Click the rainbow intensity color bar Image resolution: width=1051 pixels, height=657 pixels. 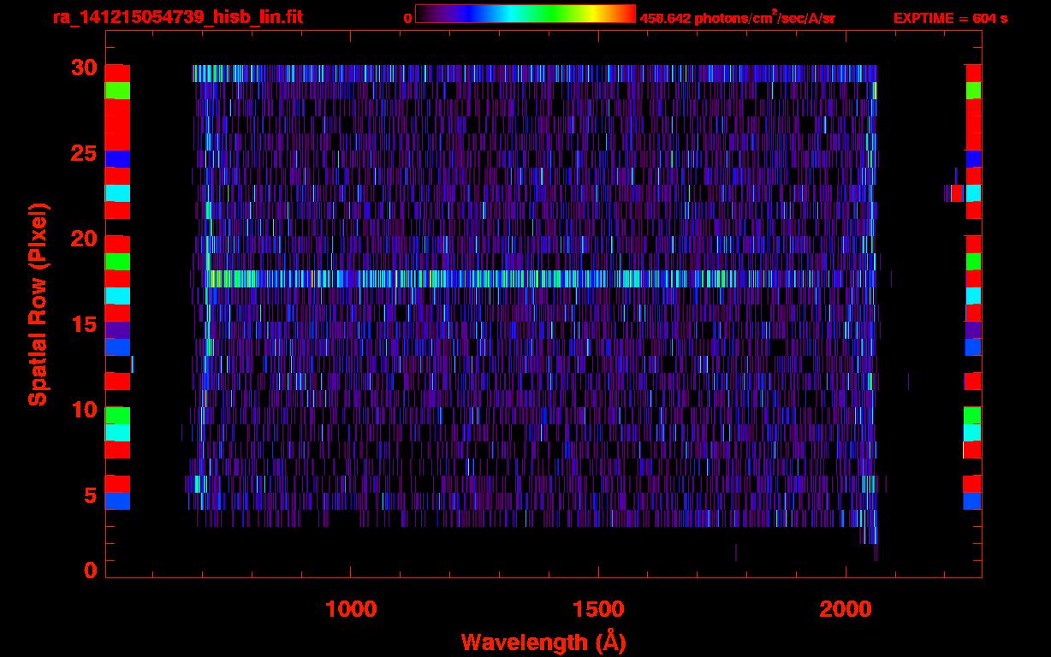[x=525, y=15]
